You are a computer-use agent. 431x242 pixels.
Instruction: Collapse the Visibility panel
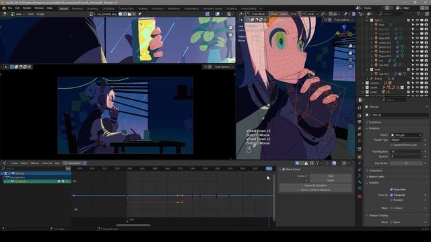click(x=374, y=183)
